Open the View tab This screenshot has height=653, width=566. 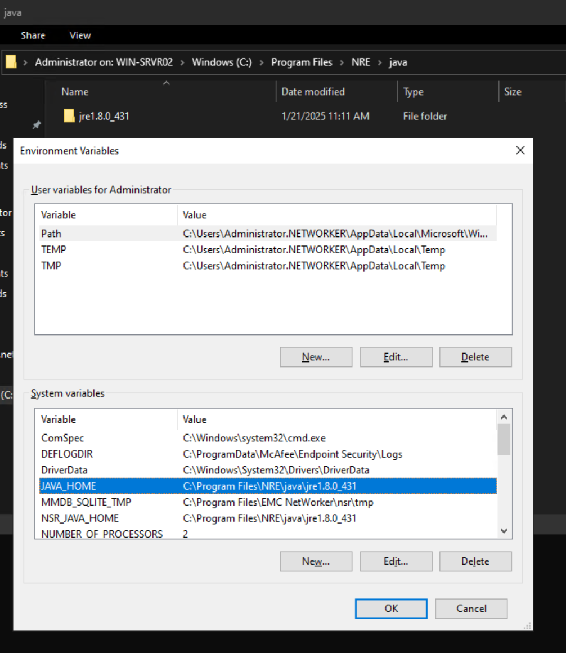coord(79,35)
